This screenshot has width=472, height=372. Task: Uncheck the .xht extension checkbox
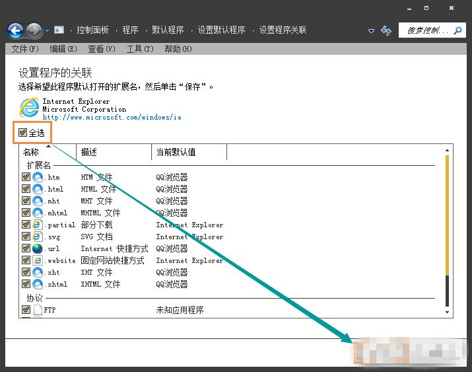(x=26, y=272)
